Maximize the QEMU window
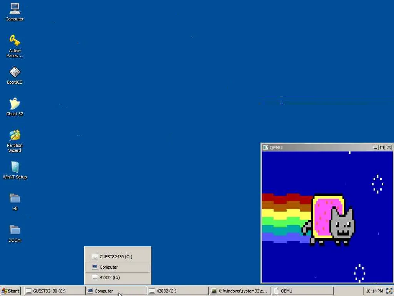This screenshot has height=296, width=394. pyautogui.click(x=382, y=148)
